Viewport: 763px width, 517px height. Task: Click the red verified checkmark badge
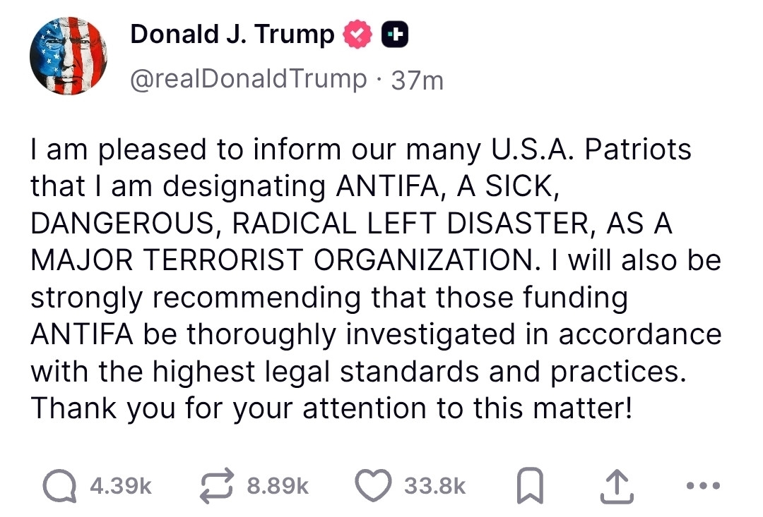pos(355,35)
